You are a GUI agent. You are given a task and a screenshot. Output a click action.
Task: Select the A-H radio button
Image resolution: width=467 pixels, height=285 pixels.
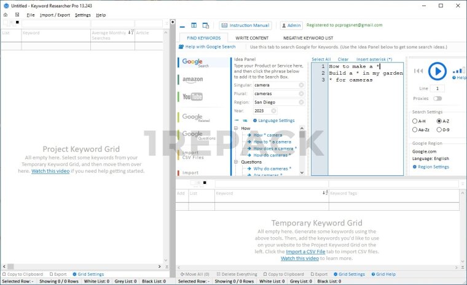pos(415,121)
